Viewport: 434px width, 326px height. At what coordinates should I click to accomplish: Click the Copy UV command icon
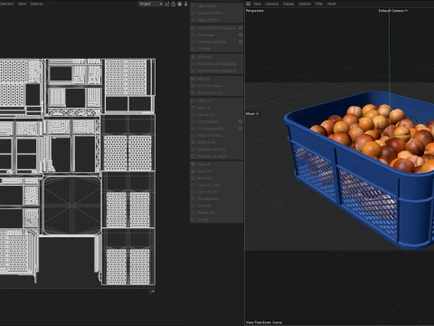193,164
